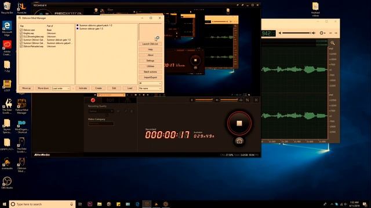Open the ocenaudio desktop icon
Image resolution: width=371 pixels, height=208 pixels.
(x=7, y=164)
